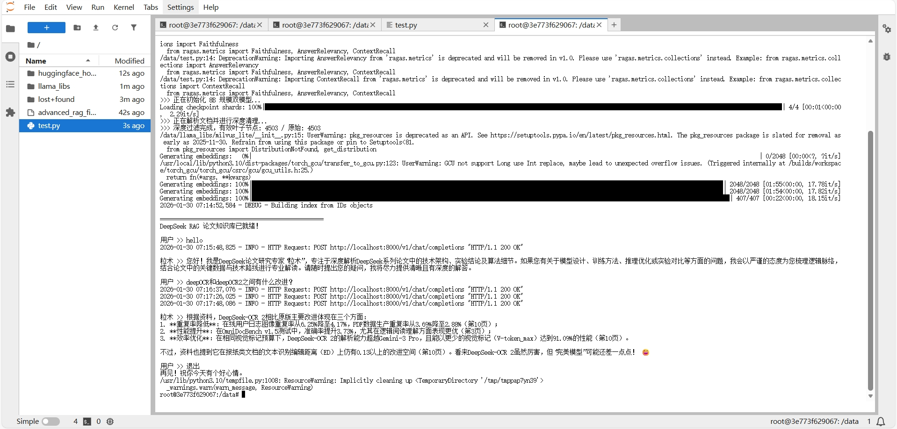
Task: Click the New Folder icon
Action: click(77, 28)
